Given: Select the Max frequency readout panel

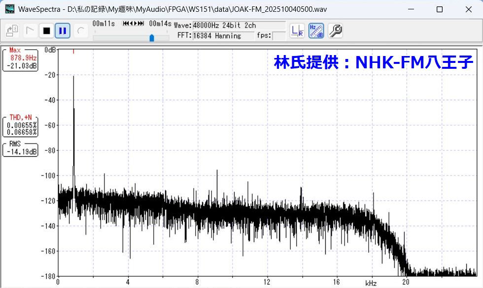Looking at the screenshot, I should click(20, 59).
